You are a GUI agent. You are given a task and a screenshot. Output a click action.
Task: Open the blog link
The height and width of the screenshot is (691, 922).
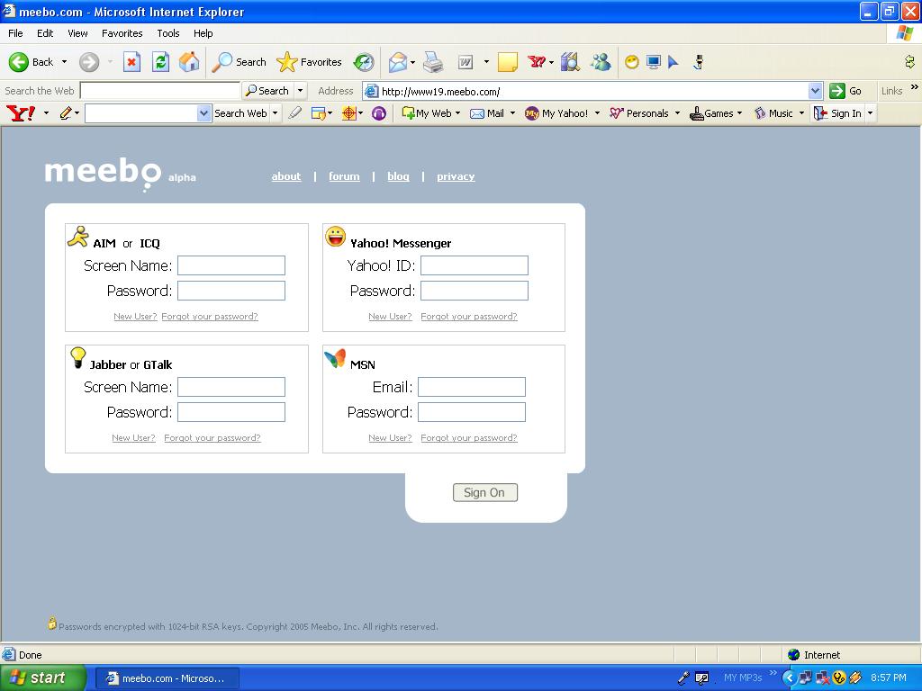coord(398,176)
